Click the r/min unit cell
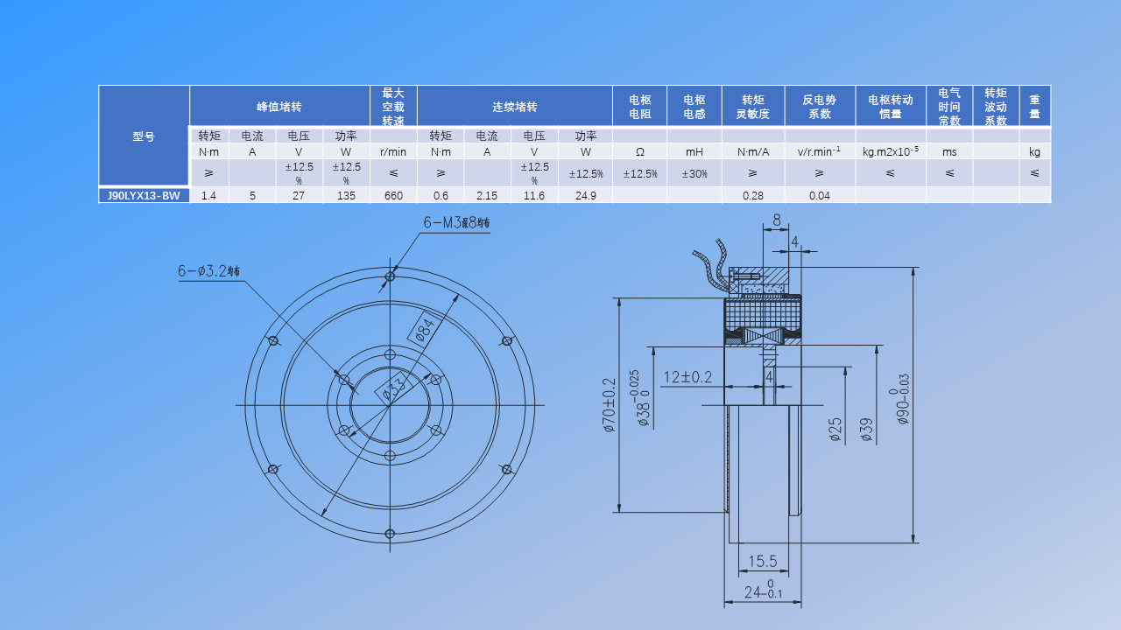The image size is (1121, 630). point(393,151)
